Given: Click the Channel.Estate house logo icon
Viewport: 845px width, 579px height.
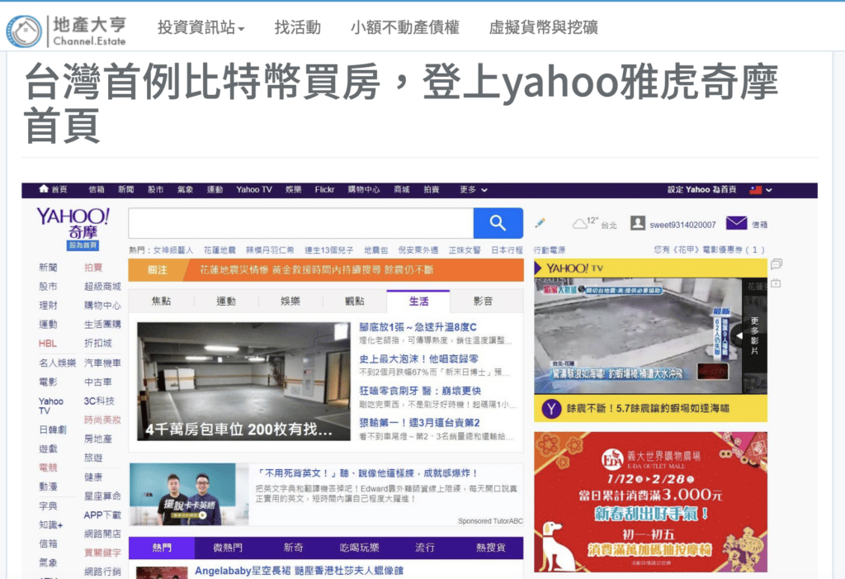Looking at the screenshot, I should [23, 29].
